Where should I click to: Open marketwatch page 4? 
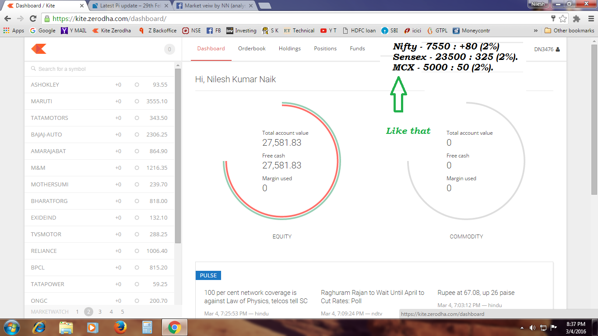(111, 312)
